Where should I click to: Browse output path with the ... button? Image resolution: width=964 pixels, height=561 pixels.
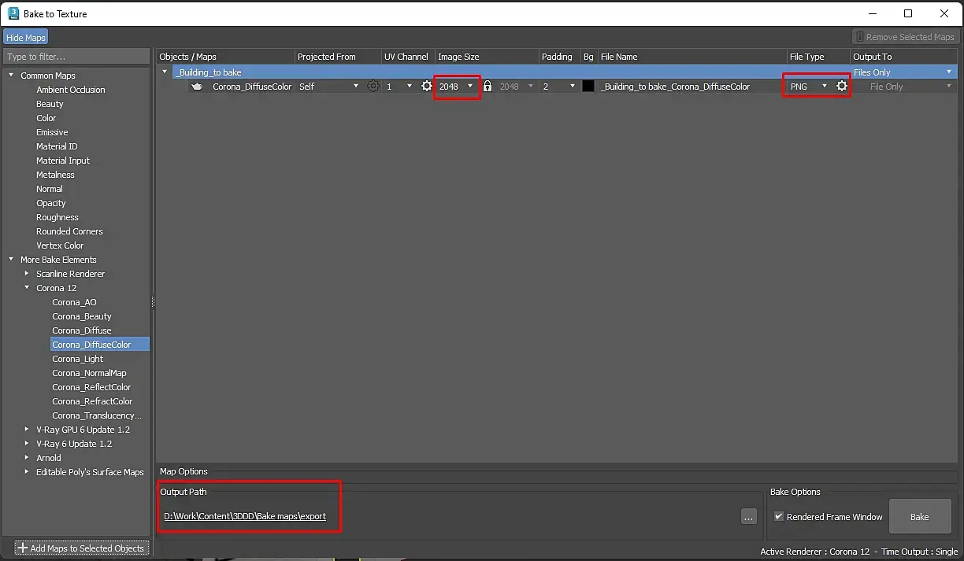coord(749,517)
